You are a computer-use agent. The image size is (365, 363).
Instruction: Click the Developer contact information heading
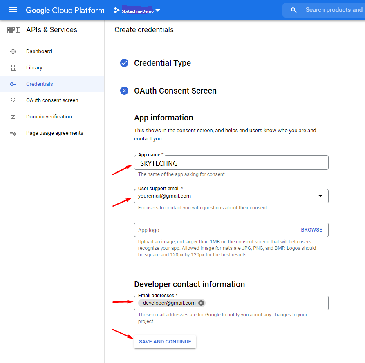click(x=189, y=284)
